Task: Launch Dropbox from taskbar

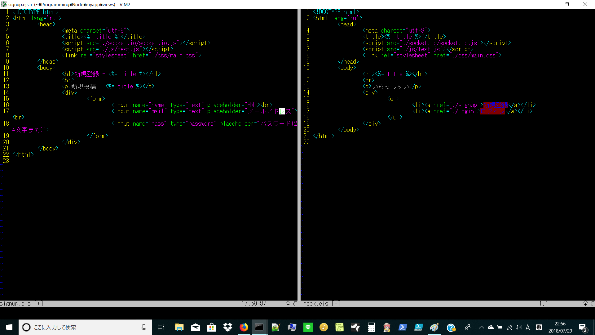Action: click(227, 327)
